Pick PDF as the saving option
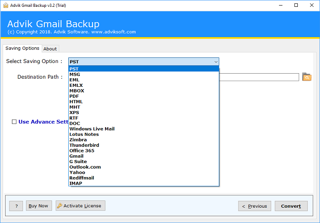Viewport: 320px width, 223px height. (x=144, y=96)
